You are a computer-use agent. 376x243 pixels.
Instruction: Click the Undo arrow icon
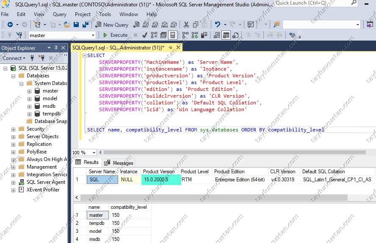coord(218,25)
